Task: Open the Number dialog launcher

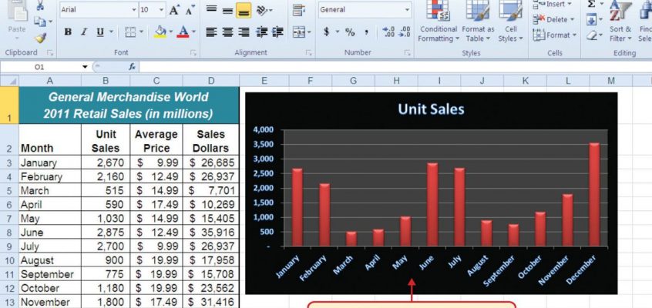Action: tap(408, 53)
